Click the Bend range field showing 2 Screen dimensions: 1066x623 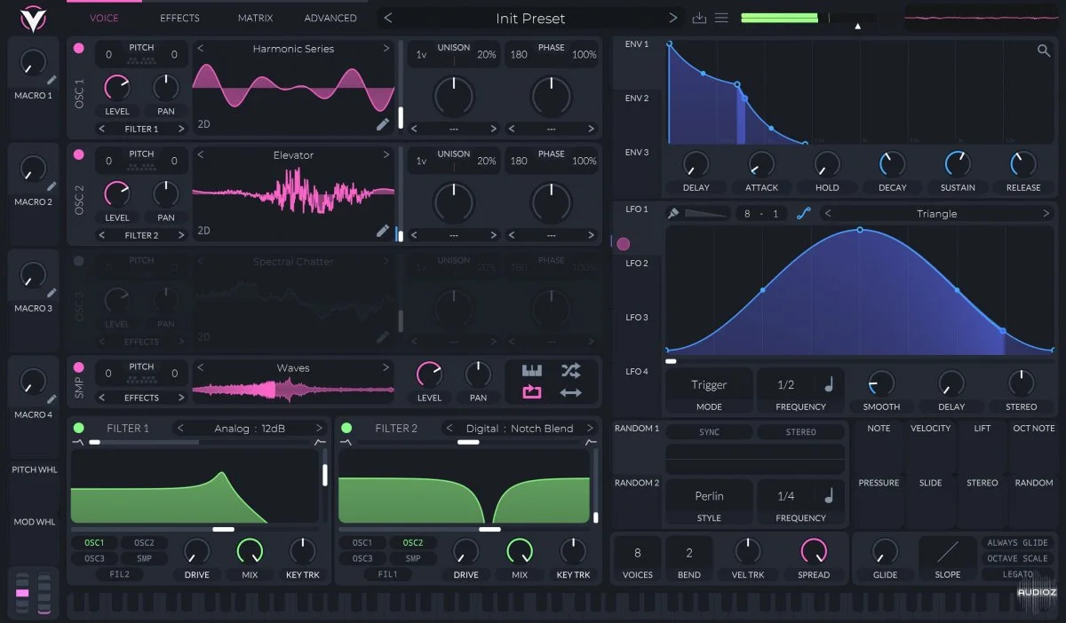[x=688, y=553]
